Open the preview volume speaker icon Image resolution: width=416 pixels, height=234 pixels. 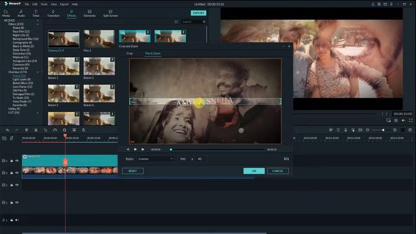coord(403,120)
